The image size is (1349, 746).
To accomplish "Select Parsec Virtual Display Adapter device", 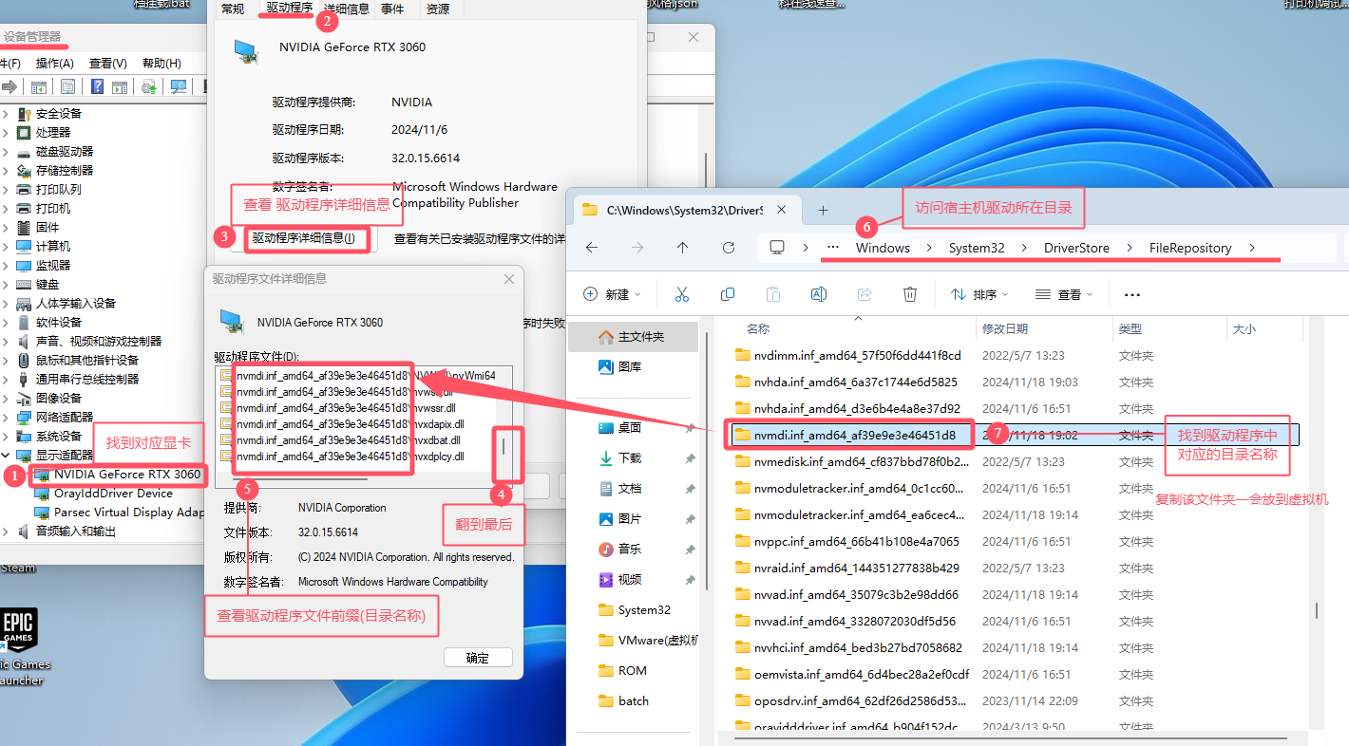I will pos(128,512).
